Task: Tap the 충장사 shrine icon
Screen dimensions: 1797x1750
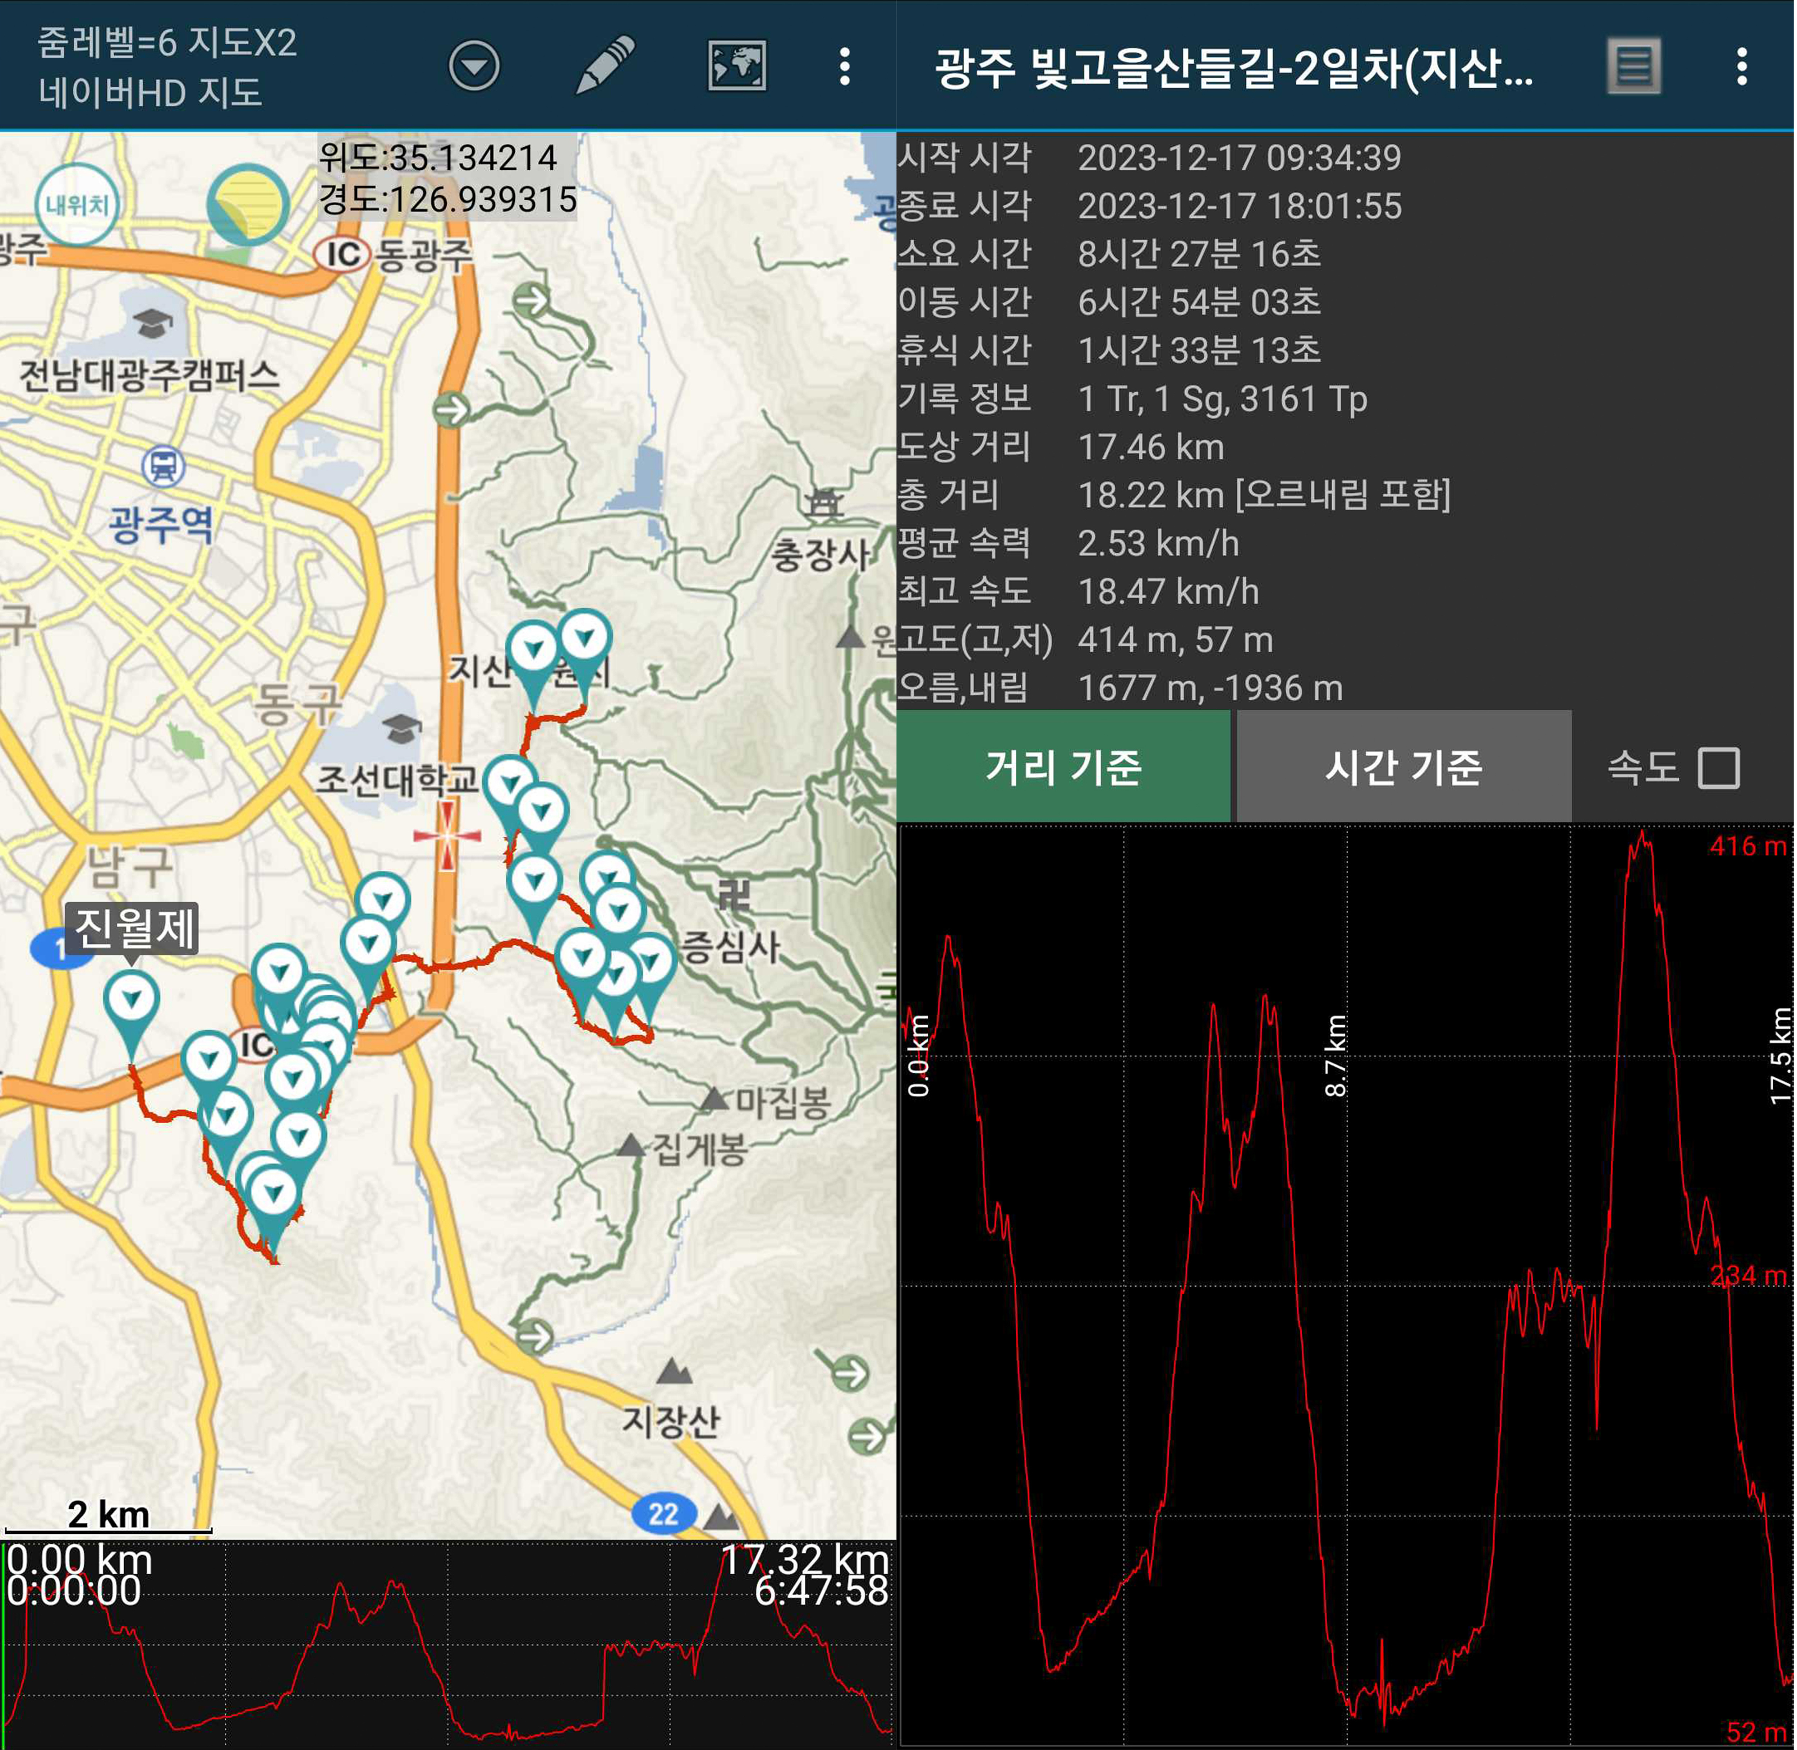Action: coord(824,502)
